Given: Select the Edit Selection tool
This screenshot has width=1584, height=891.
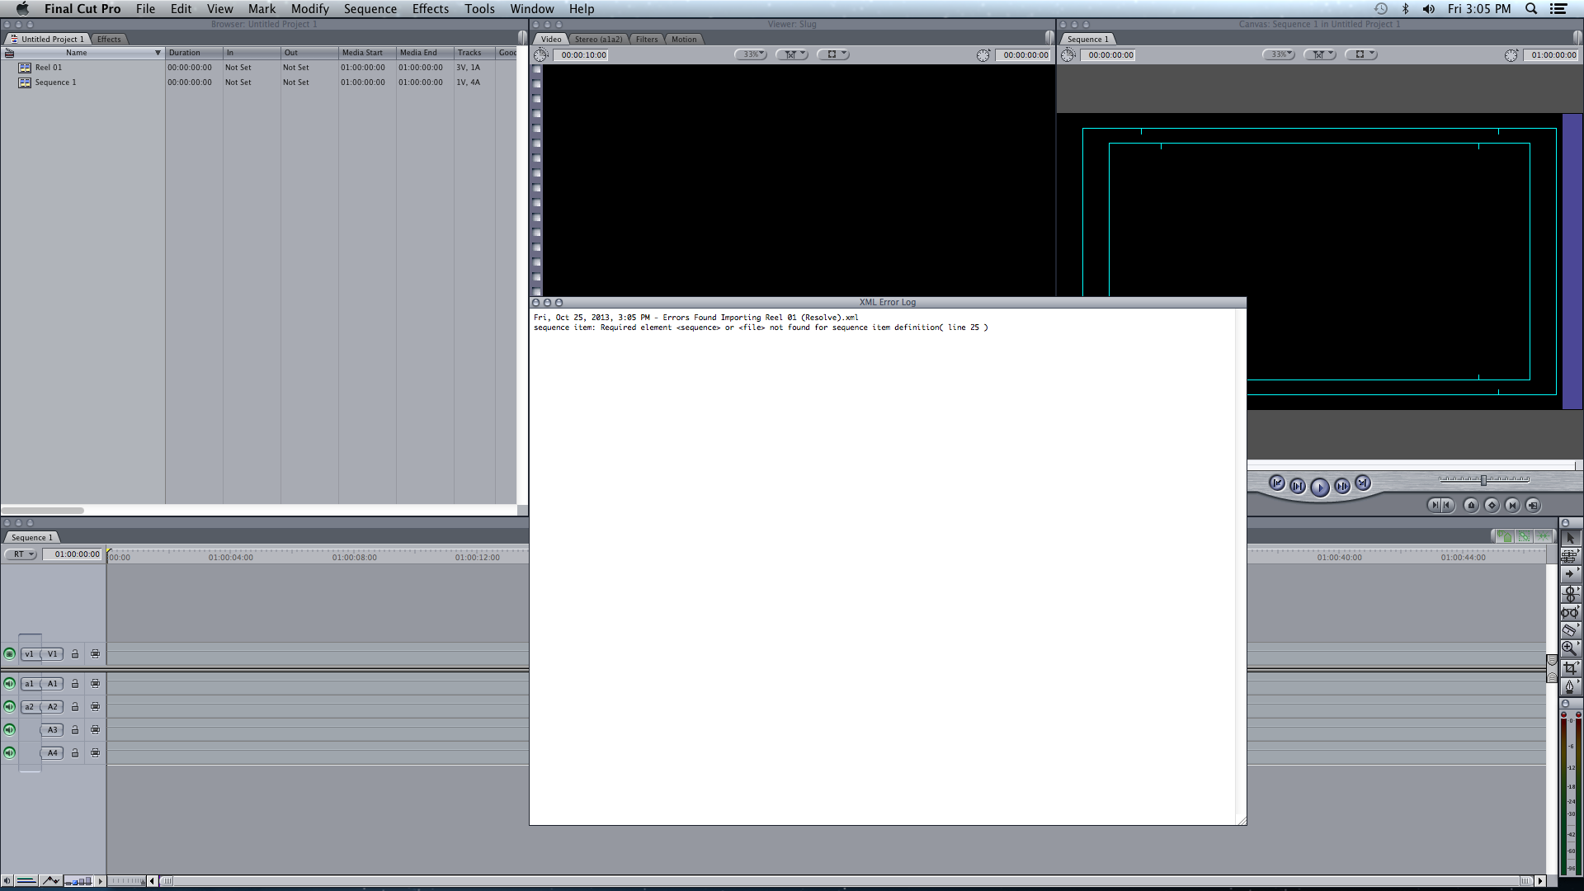Looking at the screenshot, I should [x=1570, y=556].
